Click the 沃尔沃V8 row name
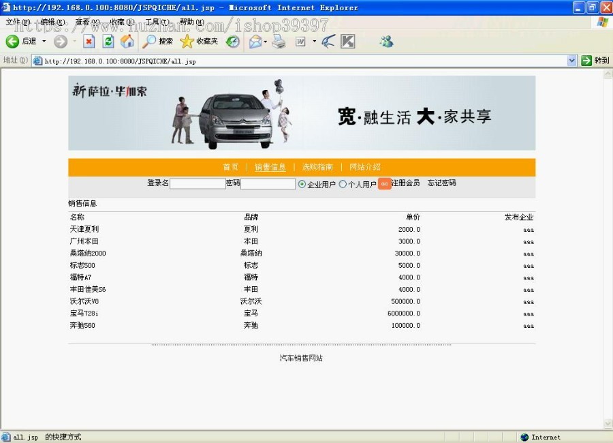613x443 pixels. pos(84,301)
